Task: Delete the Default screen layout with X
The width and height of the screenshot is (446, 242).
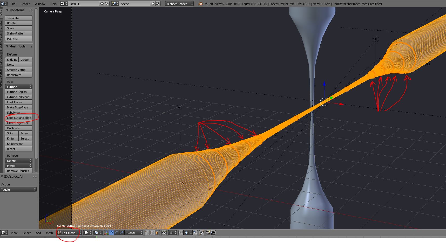Action: pos(107,4)
